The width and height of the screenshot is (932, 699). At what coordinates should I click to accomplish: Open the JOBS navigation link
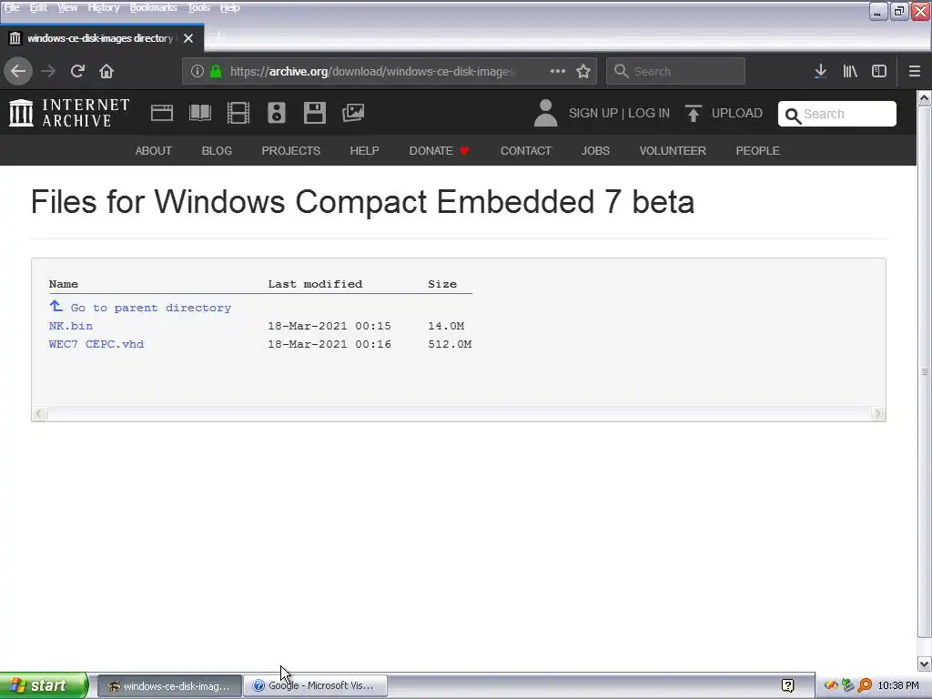pyautogui.click(x=595, y=150)
